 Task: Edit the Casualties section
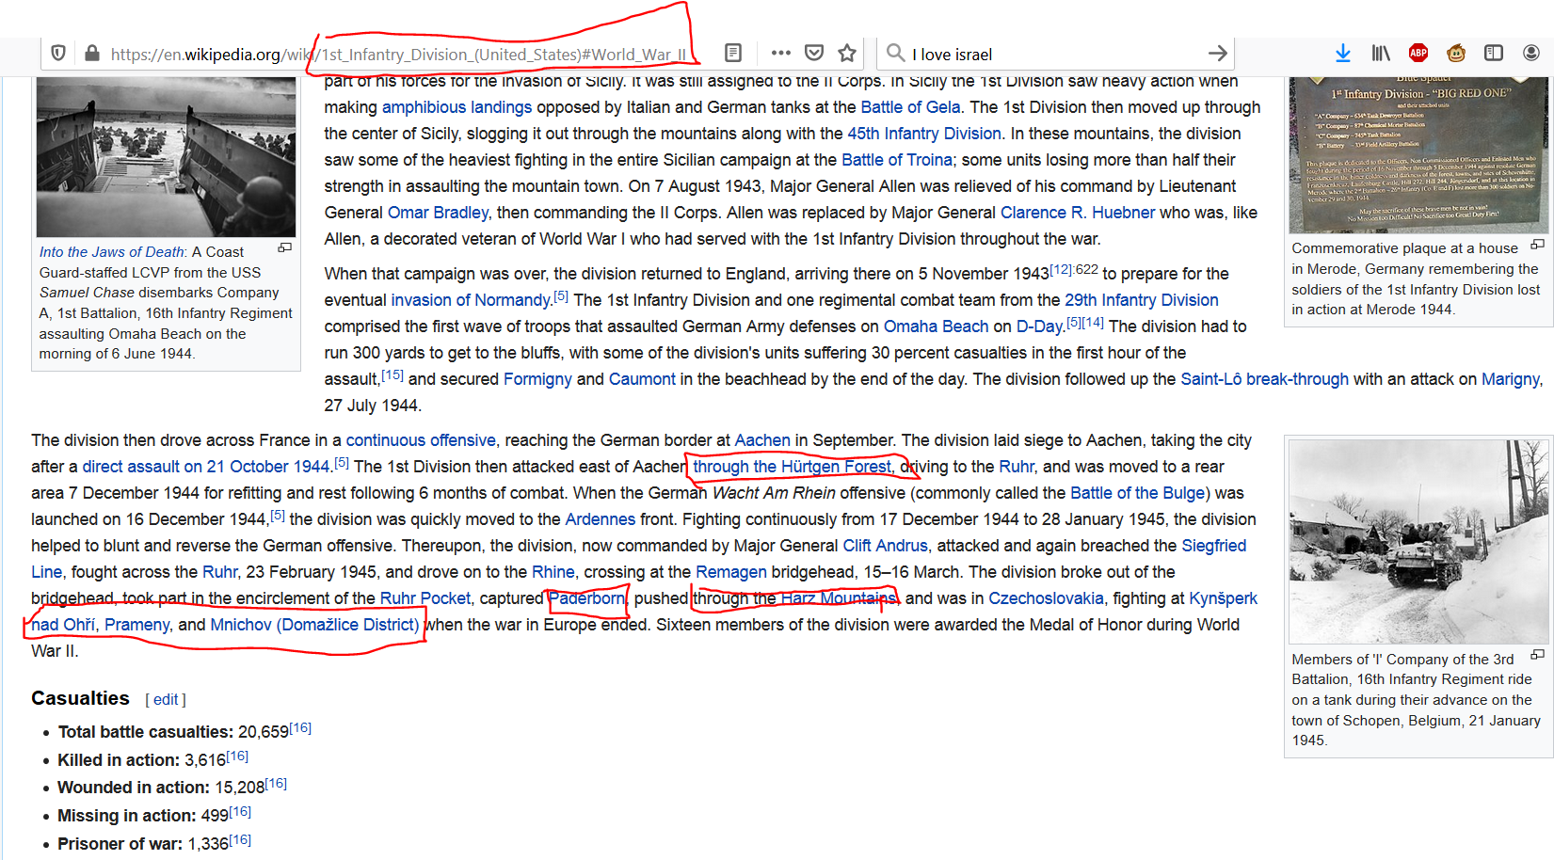[x=166, y=699]
